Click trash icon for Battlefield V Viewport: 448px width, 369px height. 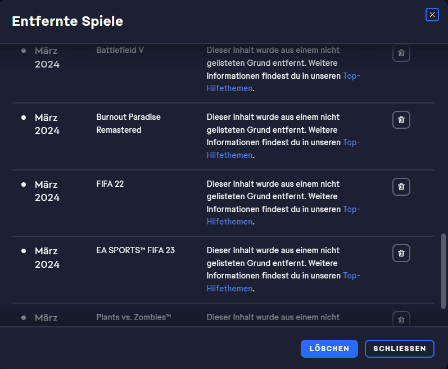[x=401, y=53]
